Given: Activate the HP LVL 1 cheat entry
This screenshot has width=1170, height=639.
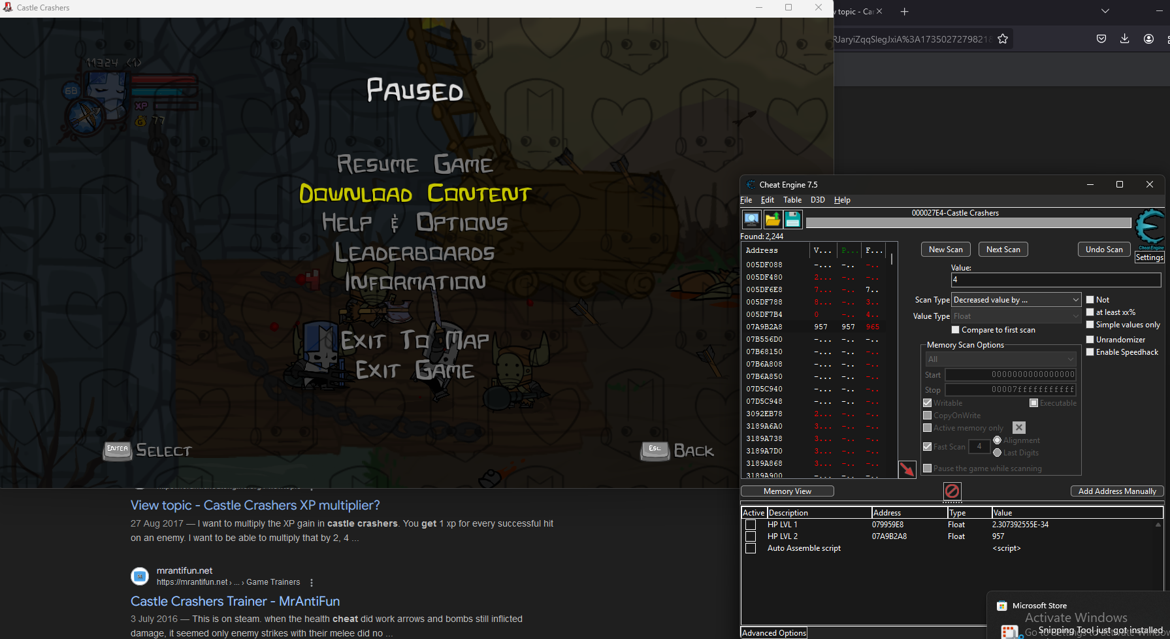Looking at the screenshot, I should pyautogui.click(x=750, y=524).
